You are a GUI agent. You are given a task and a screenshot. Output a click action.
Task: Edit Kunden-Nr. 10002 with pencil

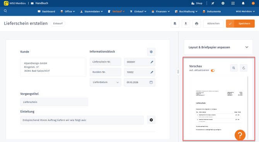[x=152, y=72]
